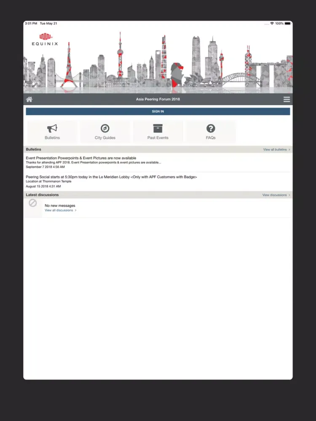Open the City Guides compass tile
Image resolution: width=316 pixels, height=421 pixels.
[105, 132]
